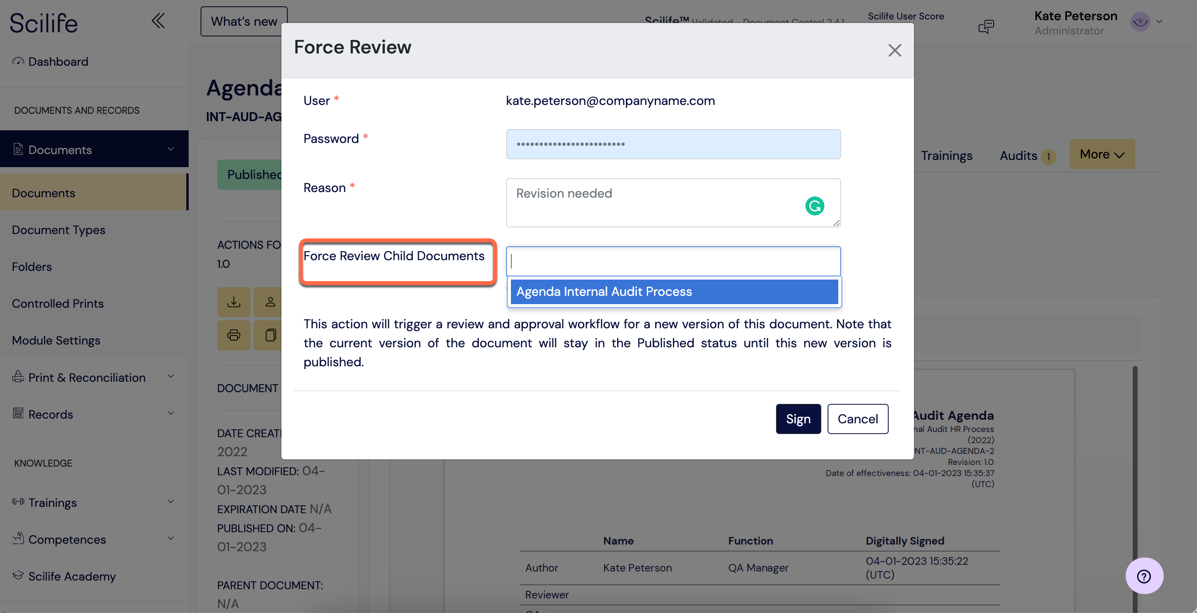
Task: Click the Sign button
Action: click(x=798, y=419)
